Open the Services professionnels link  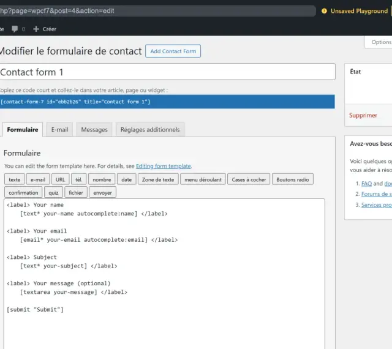click(377, 205)
